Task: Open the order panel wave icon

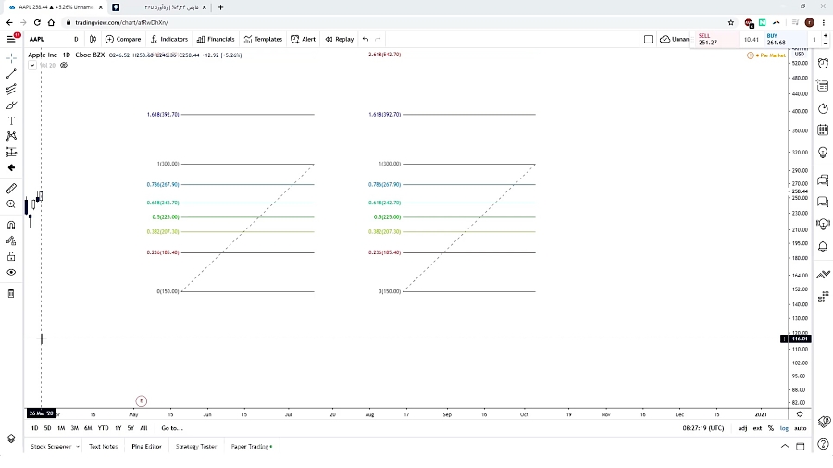Action: 823,274
